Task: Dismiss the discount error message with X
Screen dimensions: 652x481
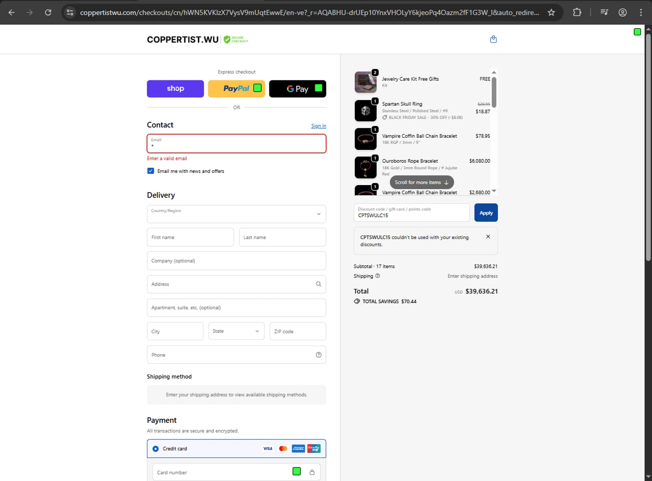Action: (488, 237)
